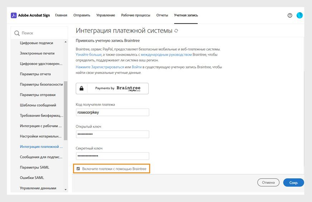Click the Payments by Braintree button
Screen dimensions: 312x202
click(x=112, y=89)
